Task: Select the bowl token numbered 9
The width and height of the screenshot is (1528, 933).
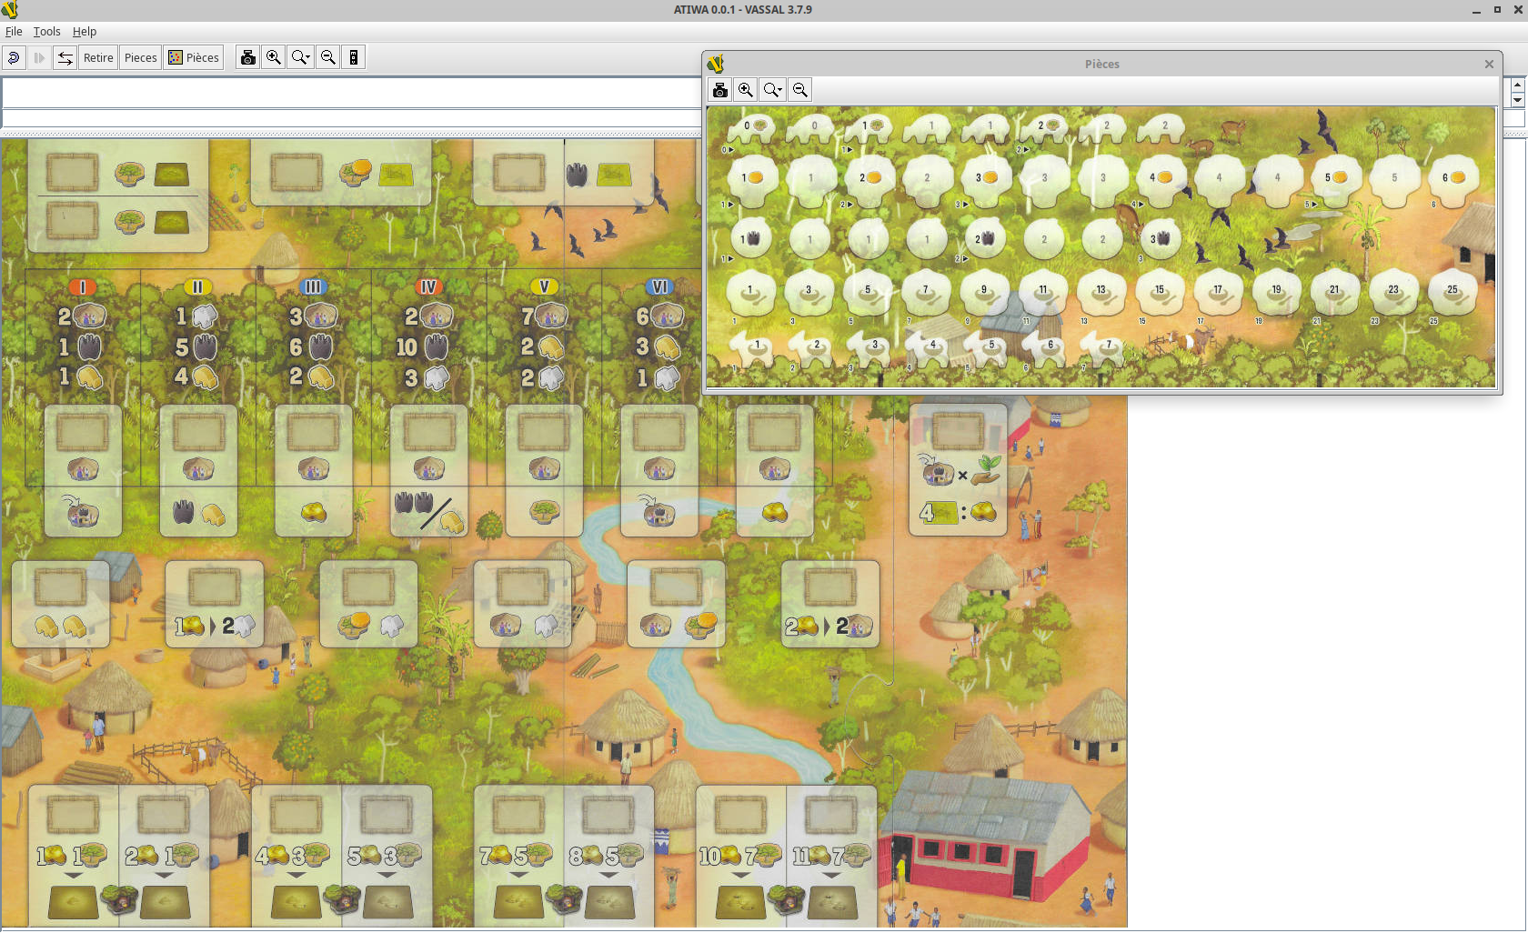Action: (984, 293)
